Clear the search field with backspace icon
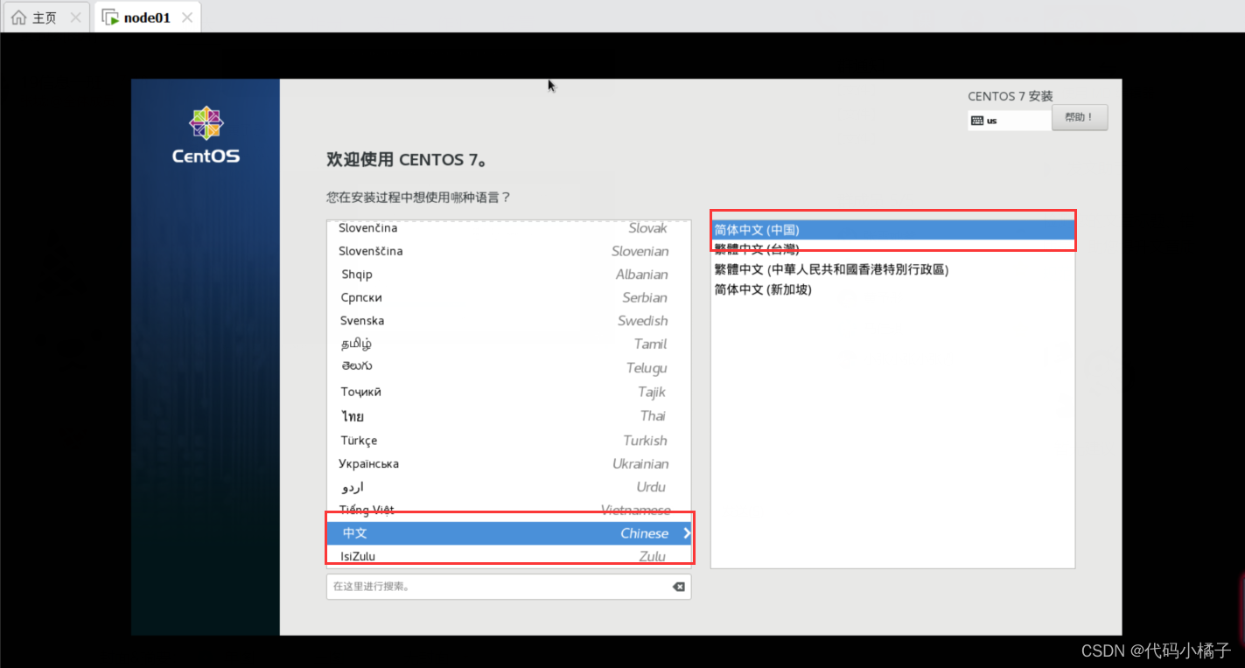The image size is (1245, 668). [x=678, y=587]
